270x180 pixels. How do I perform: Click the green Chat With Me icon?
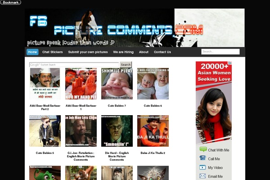[203, 149]
